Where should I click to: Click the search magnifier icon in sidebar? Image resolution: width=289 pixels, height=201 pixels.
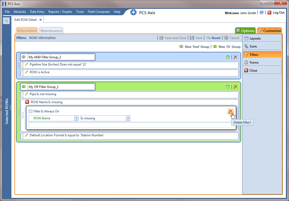6,21
